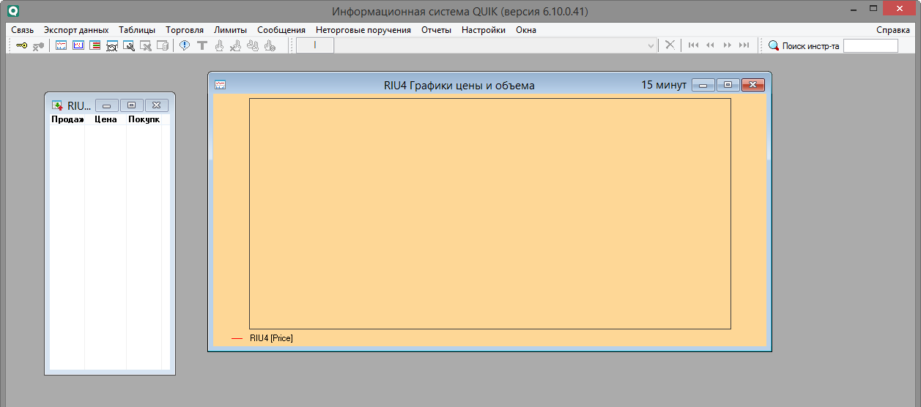This screenshot has height=407, width=921.
Task: Open the red-green quotes table icon
Action: pyautogui.click(x=95, y=45)
